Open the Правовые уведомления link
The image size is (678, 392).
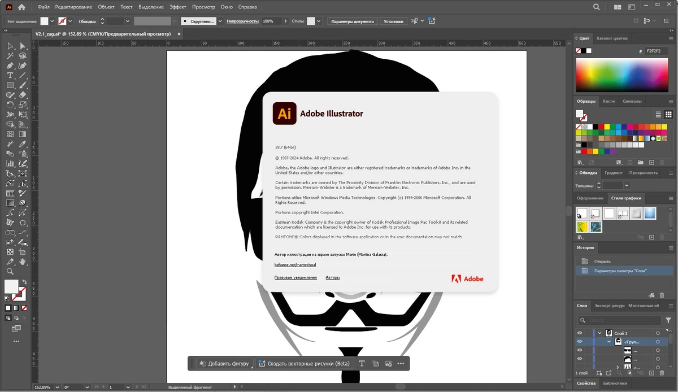pyautogui.click(x=295, y=277)
